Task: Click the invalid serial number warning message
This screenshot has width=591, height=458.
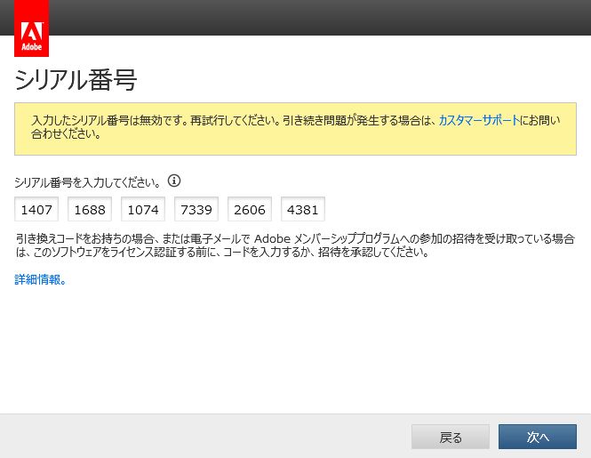Action: 295,129
